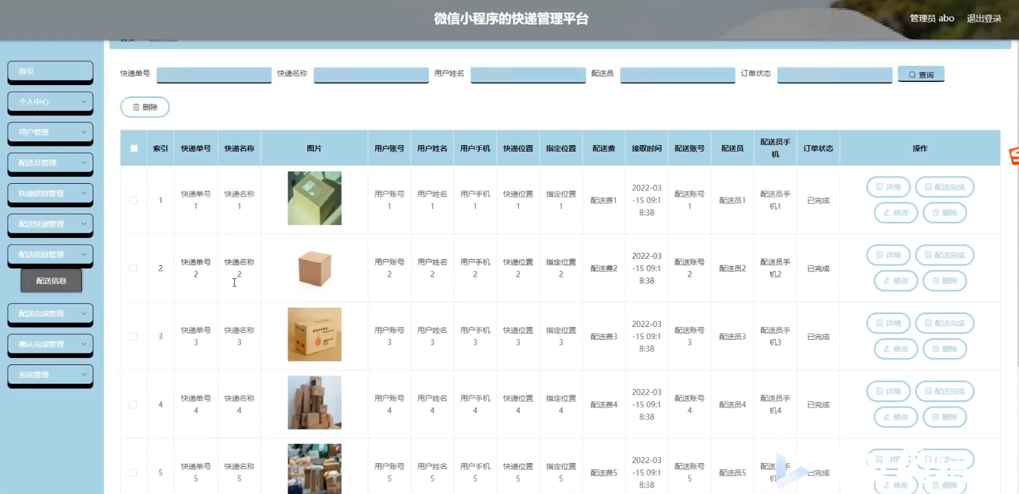Image resolution: width=1019 pixels, height=494 pixels.
Task: Toggle the select-all checkbox in table header
Action: [x=134, y=148]
